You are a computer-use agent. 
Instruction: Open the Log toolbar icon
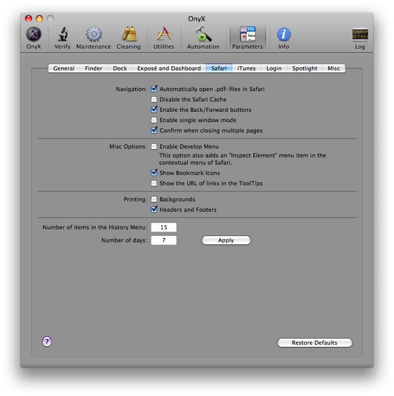click(360, 35)
